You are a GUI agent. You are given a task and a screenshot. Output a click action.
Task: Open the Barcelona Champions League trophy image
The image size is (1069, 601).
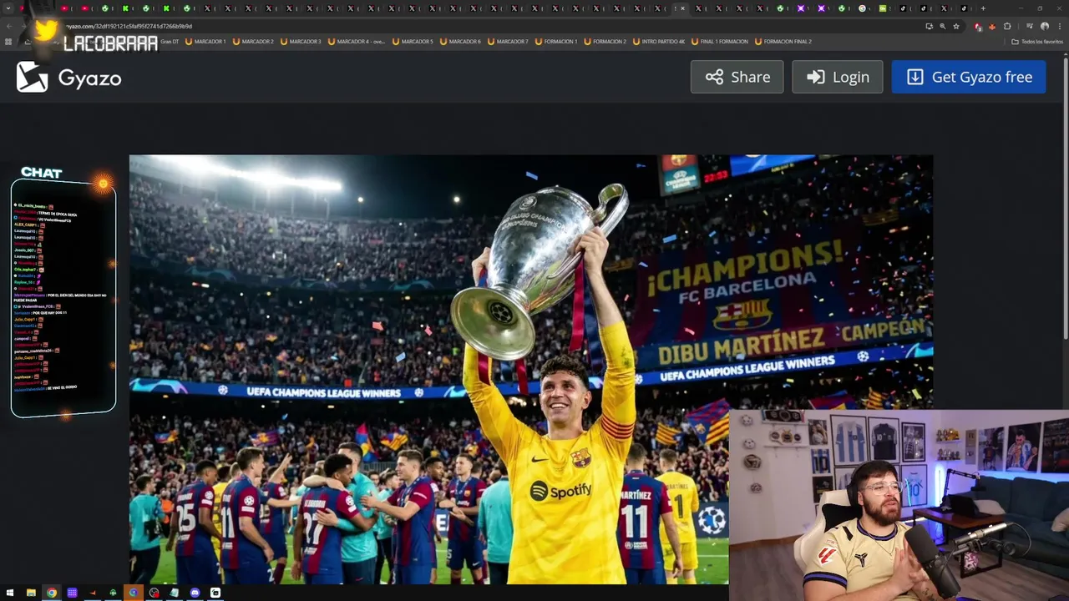pyautogui.click(x=531, y=369)
